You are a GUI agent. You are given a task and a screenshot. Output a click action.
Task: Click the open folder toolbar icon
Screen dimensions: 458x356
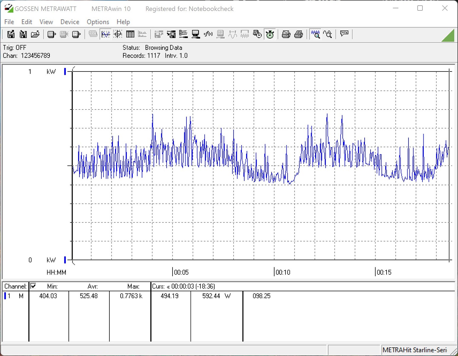[x=35, y=34]
